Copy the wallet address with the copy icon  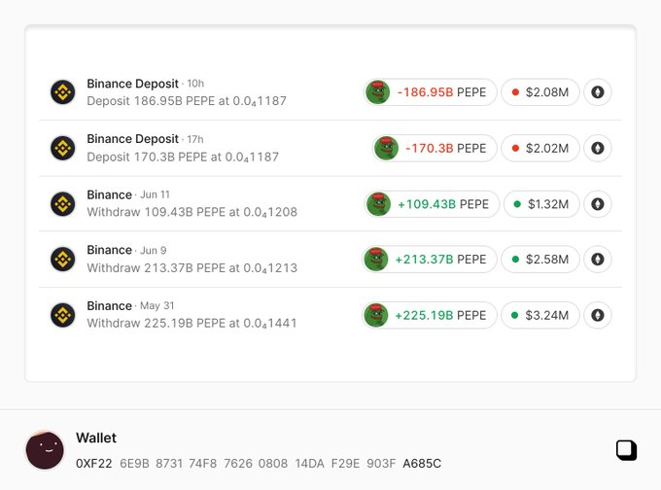tap(627, 449)
